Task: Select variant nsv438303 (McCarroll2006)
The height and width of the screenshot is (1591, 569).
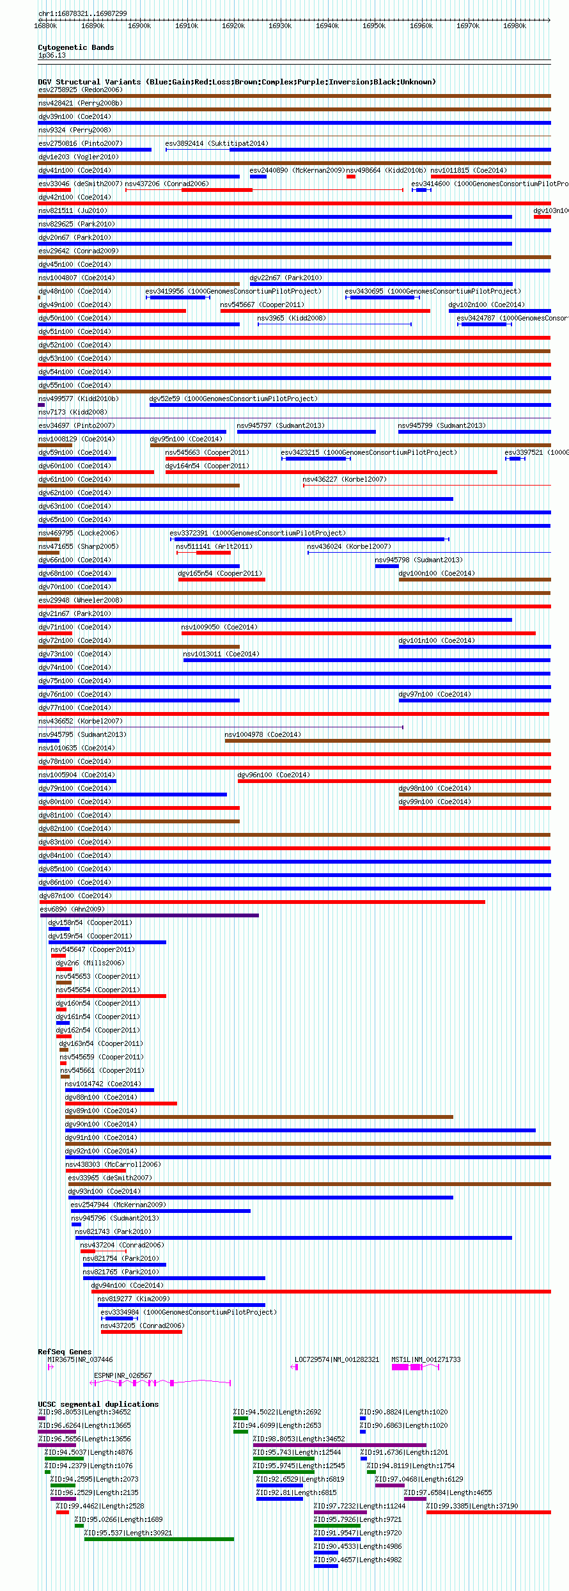Action: pyautogui.click(x=113, y=1164)
